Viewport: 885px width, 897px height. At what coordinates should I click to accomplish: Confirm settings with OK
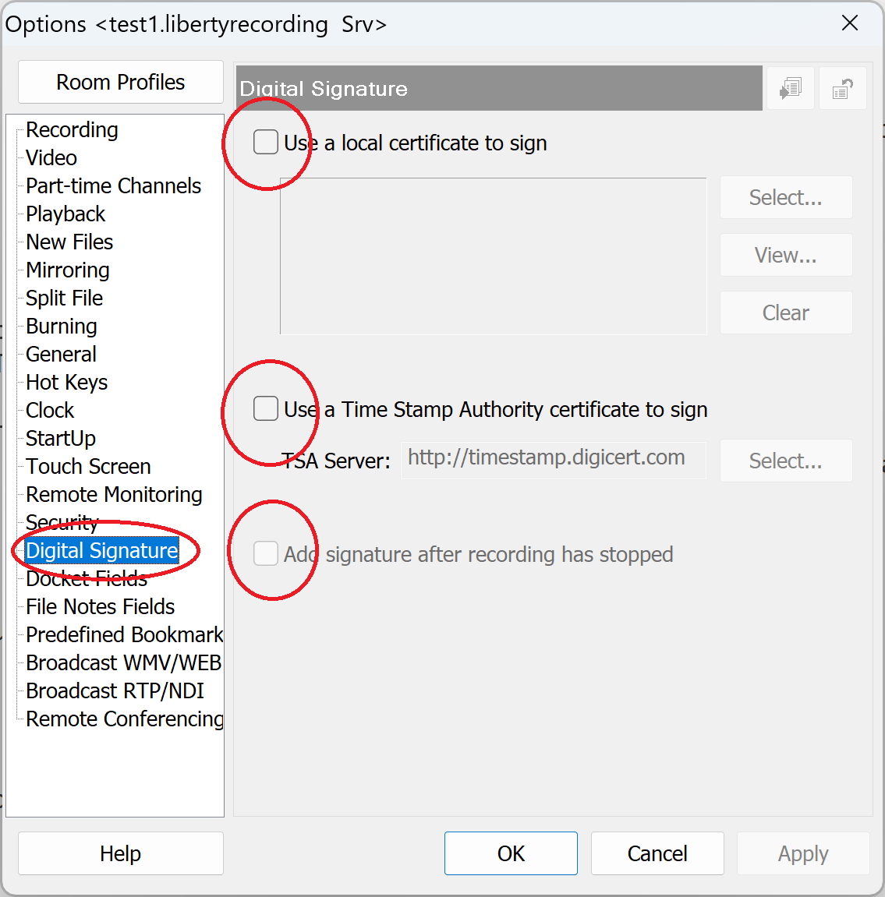click(x=511, y=853)
